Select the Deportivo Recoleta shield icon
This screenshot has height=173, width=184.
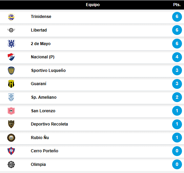11,124
